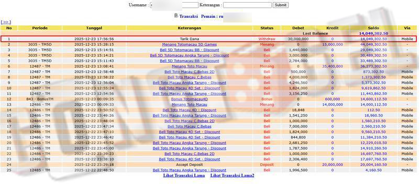This screenshot has height=188, width=419.
Task: Click the Submit button
Action: pos(281,5)
